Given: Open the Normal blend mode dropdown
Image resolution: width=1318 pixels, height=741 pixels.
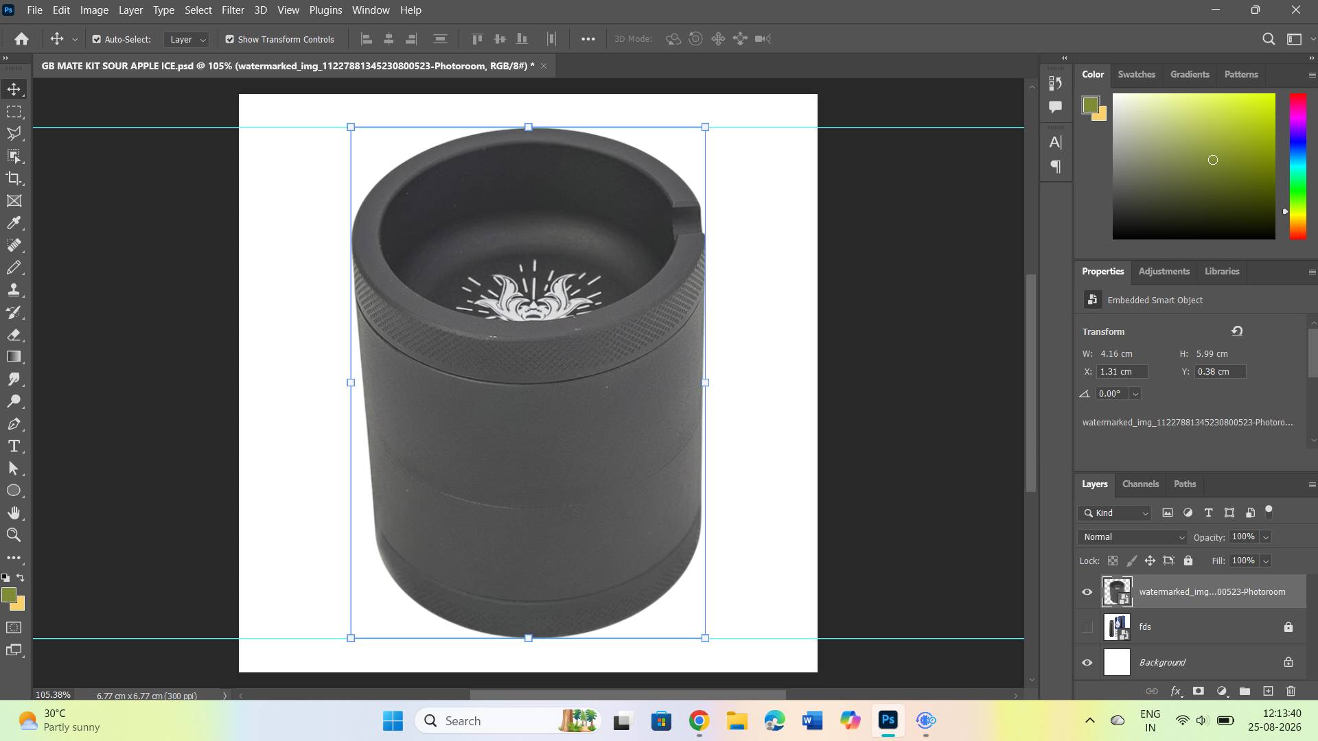Looking at the screenshot, I should [1133, 537].
